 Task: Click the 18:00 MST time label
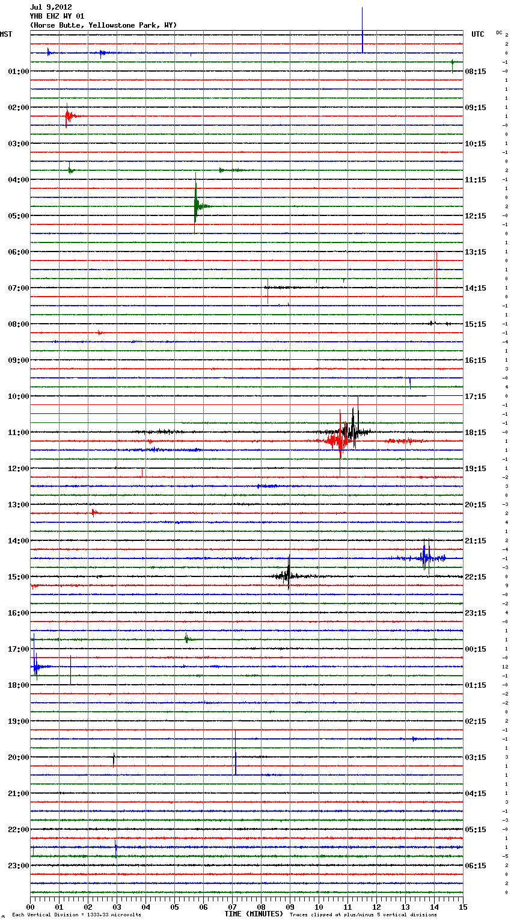19,685
